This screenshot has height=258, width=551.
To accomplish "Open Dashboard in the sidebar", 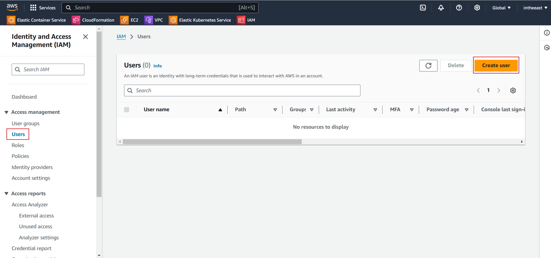I will pyautogui.click(x=24, y=97).
